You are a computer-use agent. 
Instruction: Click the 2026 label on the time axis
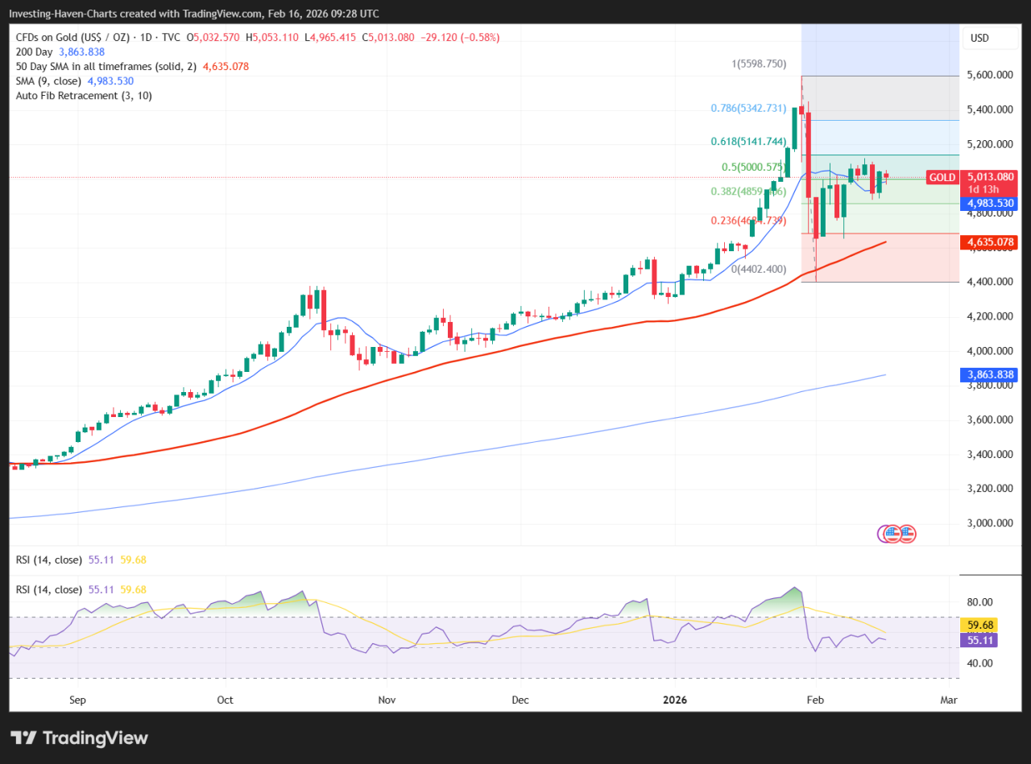click(x=675, y=700)
